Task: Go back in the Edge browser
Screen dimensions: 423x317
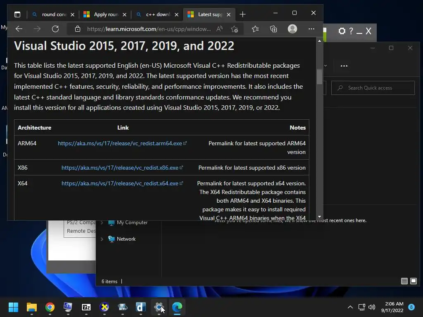Action: pyautogui.click(x=19, y=29)
